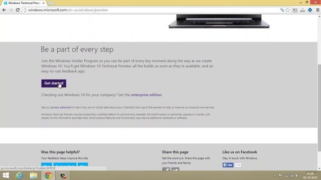Minimize the Chrome window
Screen dimensions: 321x180
tap(300, 2)
